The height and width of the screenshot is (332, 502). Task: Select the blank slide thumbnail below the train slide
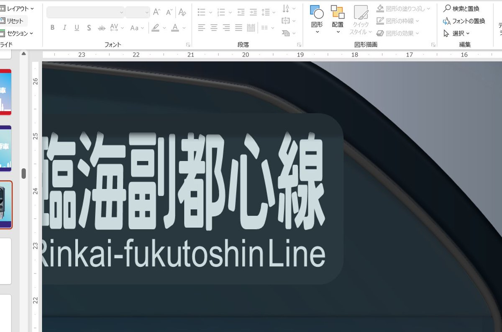point(5,261)
